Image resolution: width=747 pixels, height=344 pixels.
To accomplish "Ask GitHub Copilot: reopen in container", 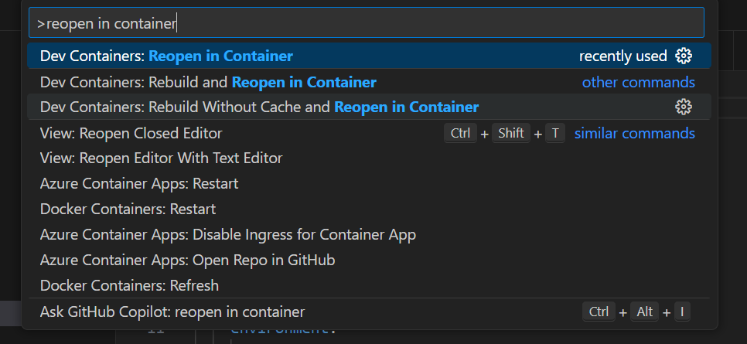I will click(x=369, y=312).
